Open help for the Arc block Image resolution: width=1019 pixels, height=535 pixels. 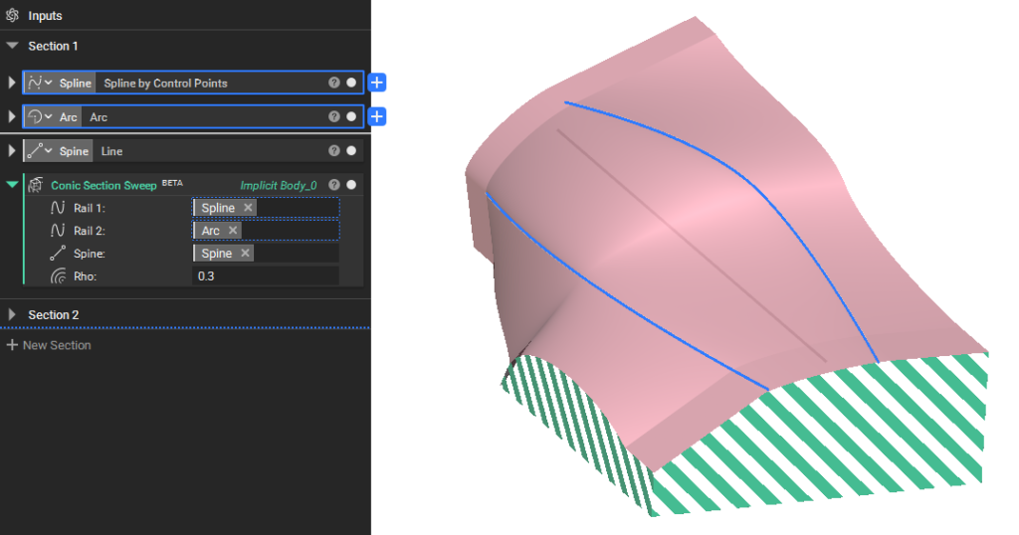coord(334,117)
